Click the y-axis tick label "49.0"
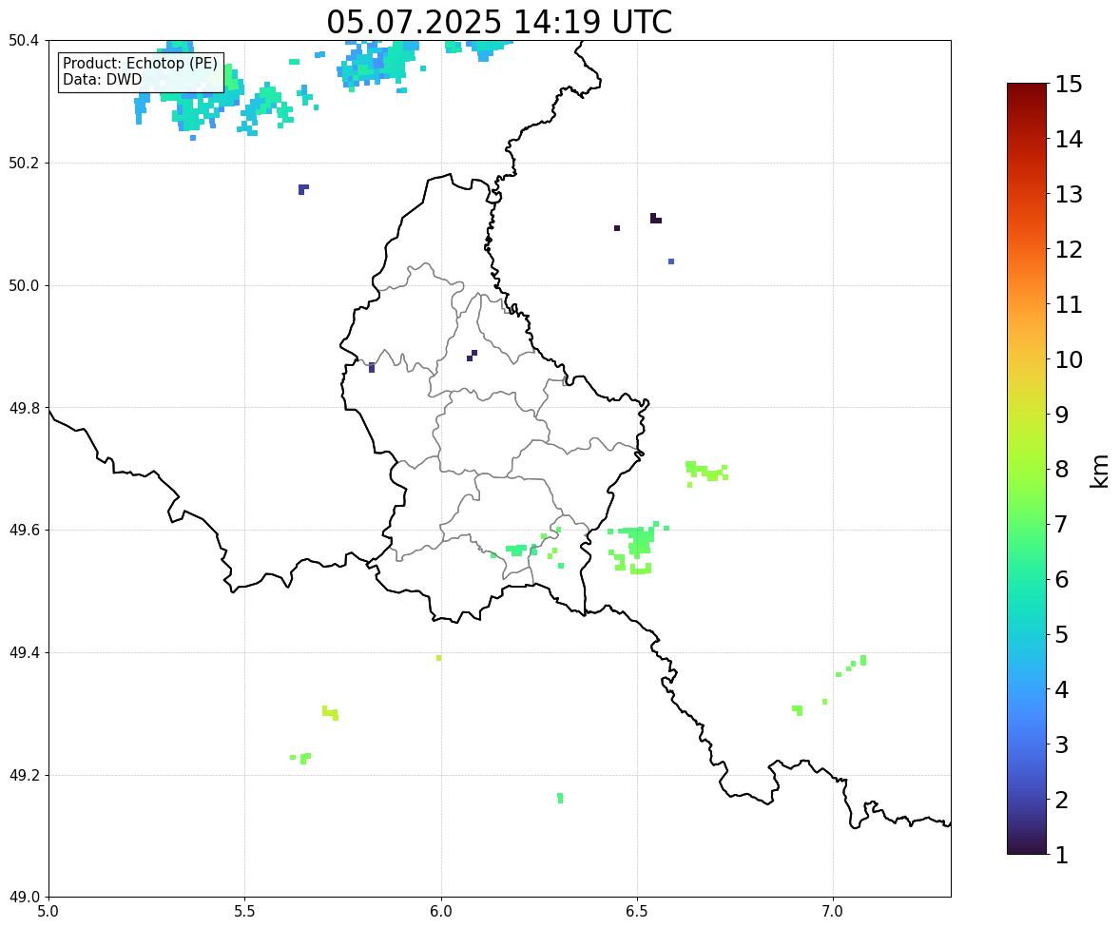Viewport: 1120px width, 928px height. (x=24, y=898)
